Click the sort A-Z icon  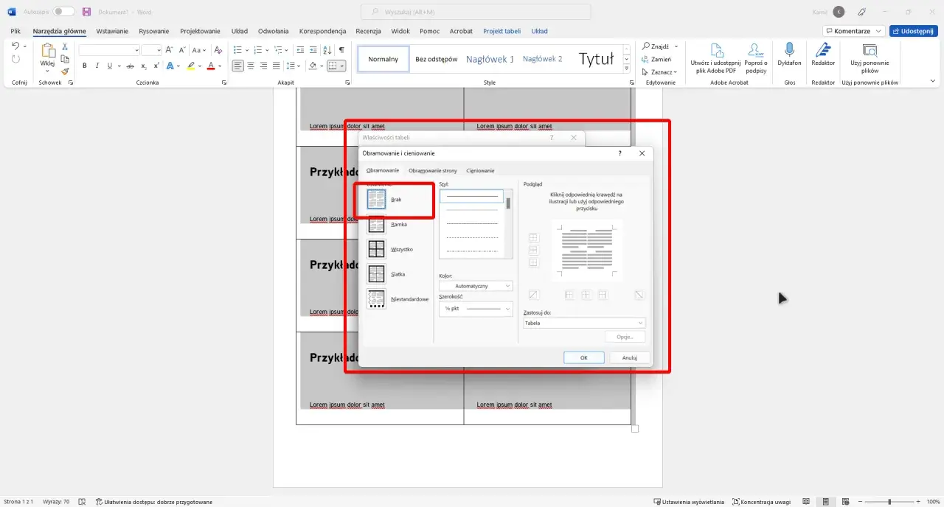[328, 50]
